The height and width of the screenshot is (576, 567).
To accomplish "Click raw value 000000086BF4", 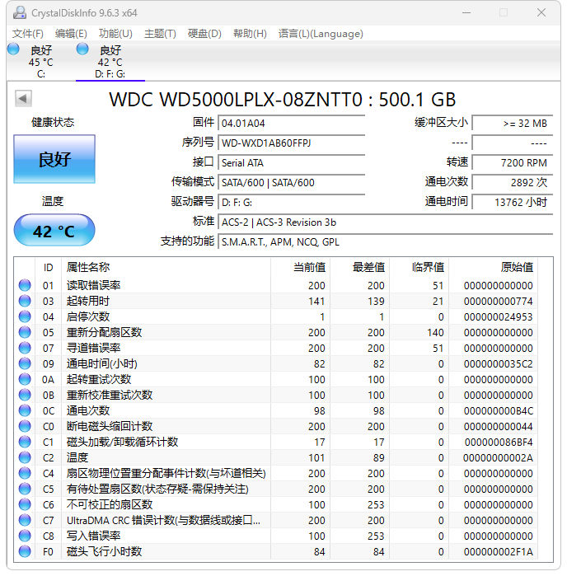I will tap(498, 442).
